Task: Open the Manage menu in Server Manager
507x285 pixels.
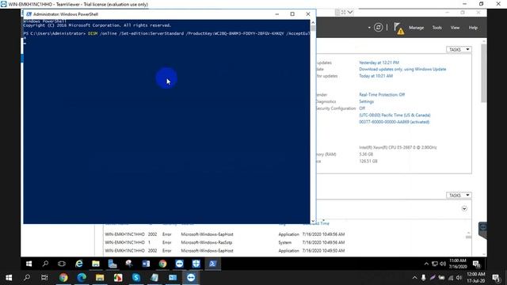Action: [x=416, y=28]
